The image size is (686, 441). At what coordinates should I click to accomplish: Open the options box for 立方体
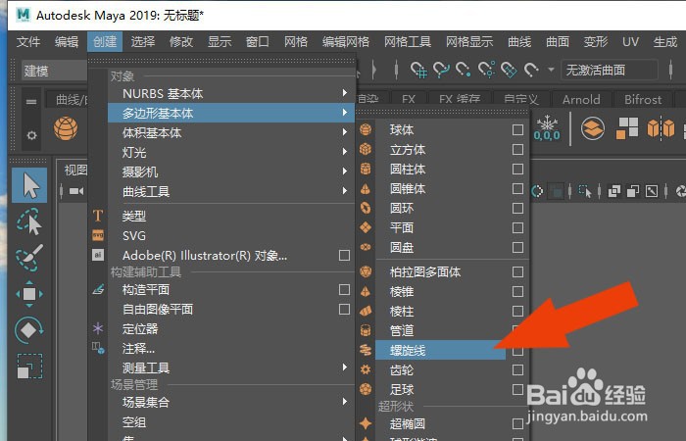coord(517,150)
